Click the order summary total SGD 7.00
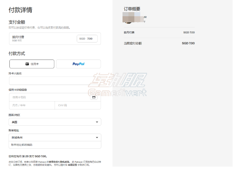235x169 pixels. (188, 43)
